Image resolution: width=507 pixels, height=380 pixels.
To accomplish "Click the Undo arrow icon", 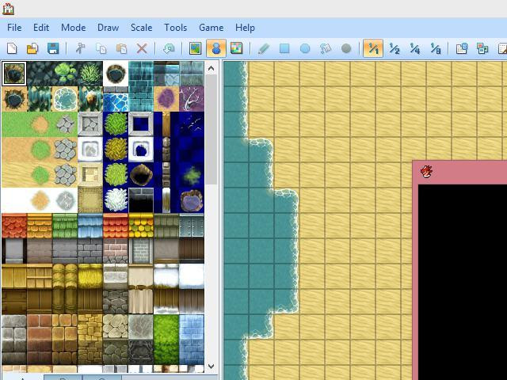I will tap(169, 48).
